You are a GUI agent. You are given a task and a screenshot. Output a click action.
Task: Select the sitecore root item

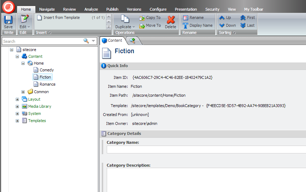pos(26,50)
